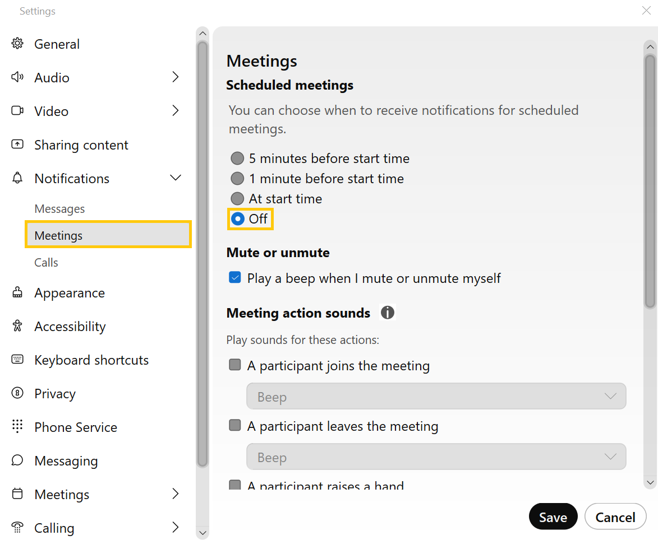
Task: Click the Cancel button
Action: [615, 517]
